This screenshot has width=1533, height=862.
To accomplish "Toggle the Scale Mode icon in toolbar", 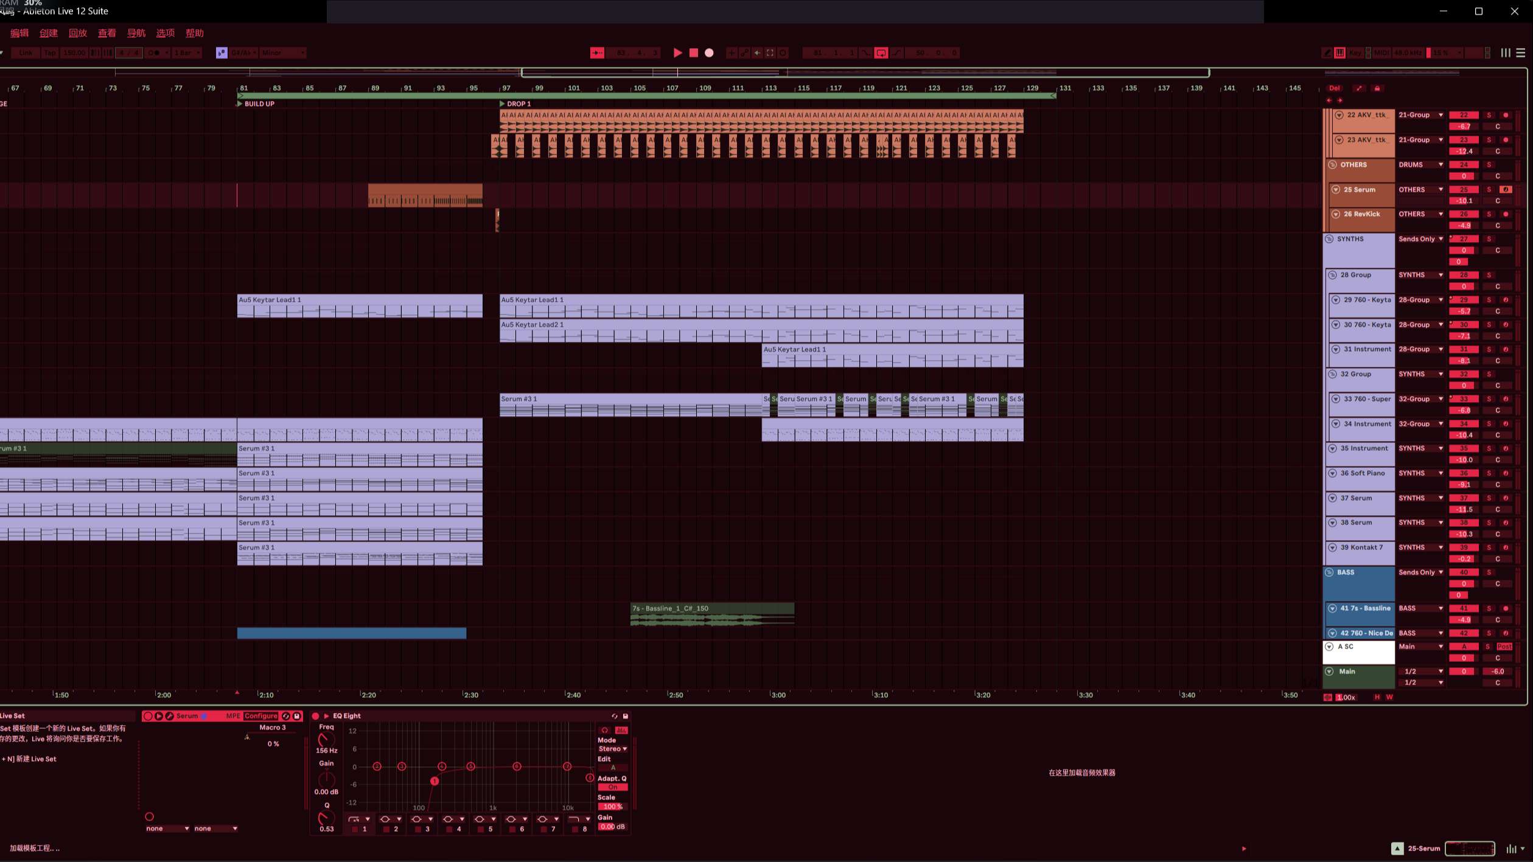I will tap(222, 53).
